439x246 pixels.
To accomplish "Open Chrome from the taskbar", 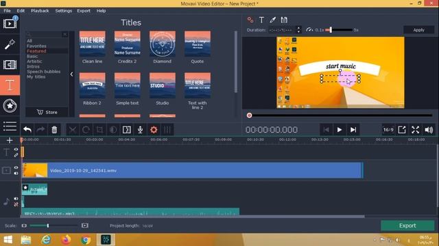I will tap(86, 240).
